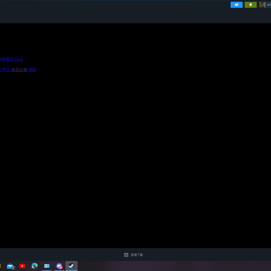Click the download tray icon beside 管理下載
Image resolution: width=271 pixels, height=271 pixels.
126,255
